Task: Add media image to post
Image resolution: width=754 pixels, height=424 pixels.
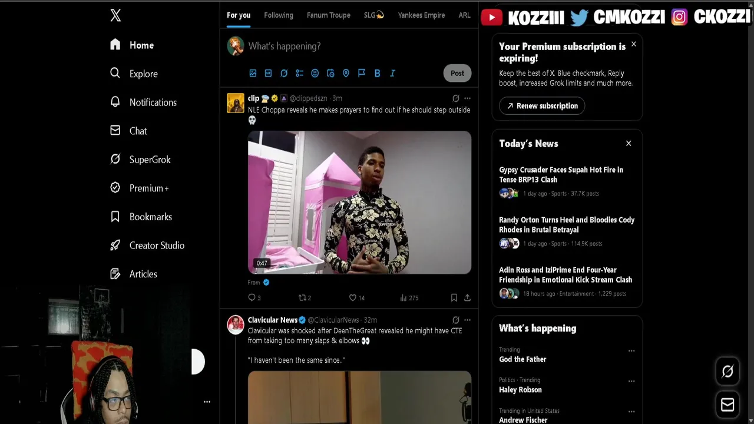Action: pos(253,73)
